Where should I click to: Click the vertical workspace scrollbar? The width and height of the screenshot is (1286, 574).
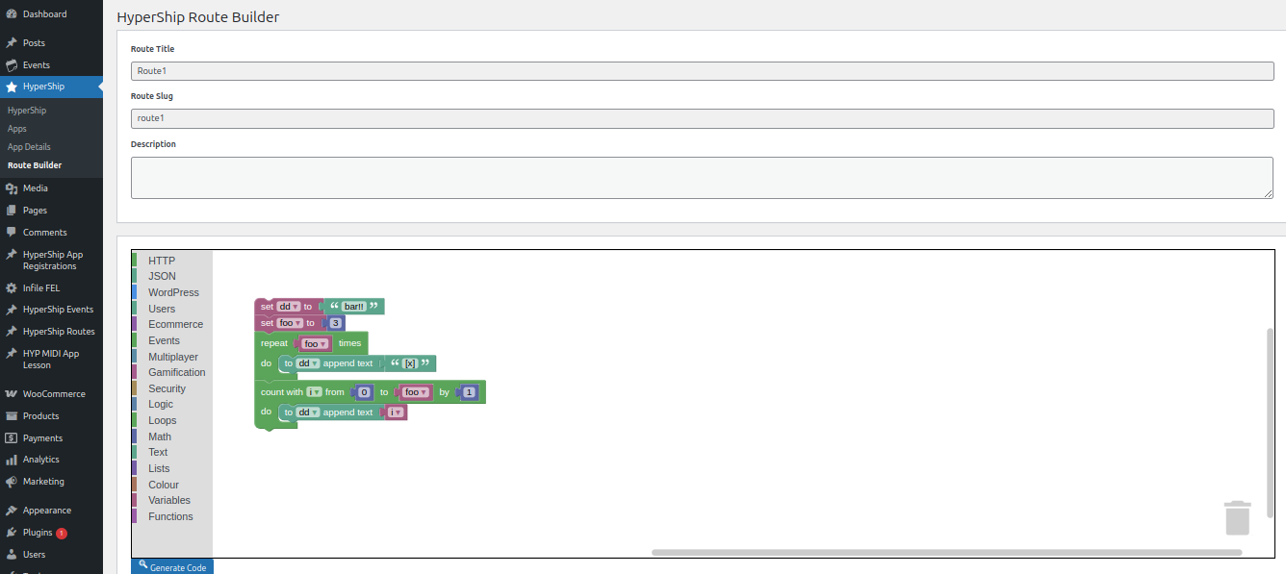coord(1270,428)
